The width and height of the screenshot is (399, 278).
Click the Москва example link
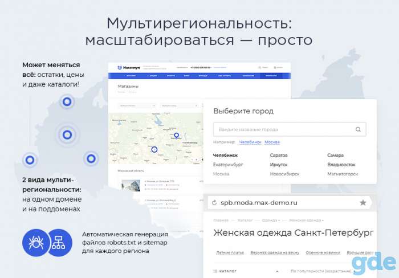point(272,142)
